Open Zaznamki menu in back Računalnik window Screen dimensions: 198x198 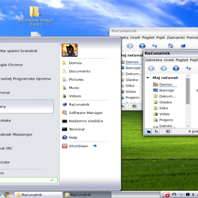(x=176, y=38)
